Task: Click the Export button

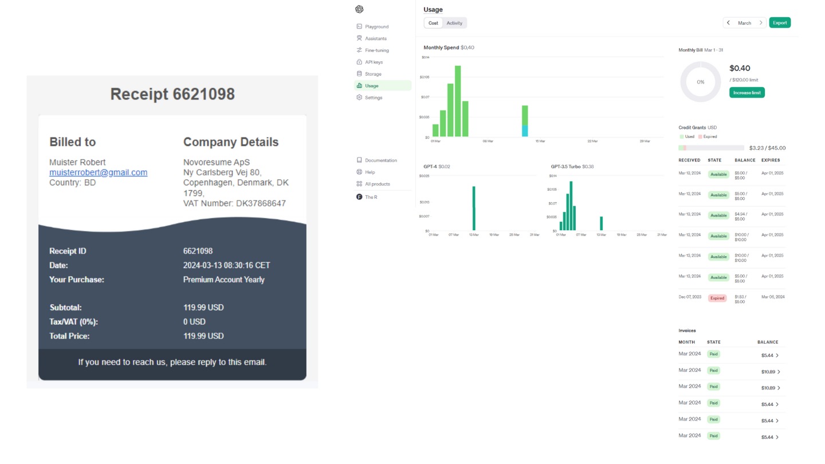Action: coord(779,23)
